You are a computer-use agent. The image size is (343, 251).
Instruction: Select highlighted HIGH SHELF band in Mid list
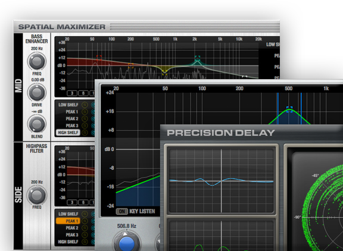point(68,133)
